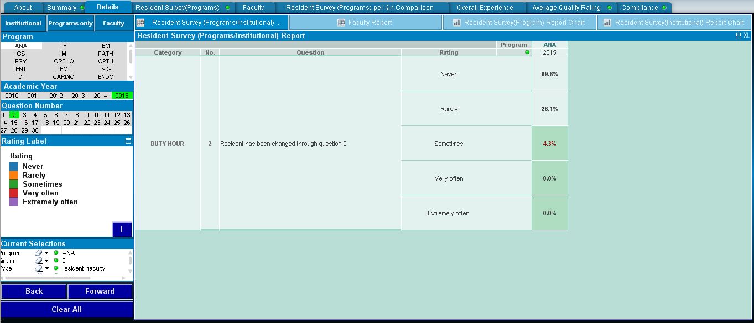754x323 pixels.
Task: Click the print icon in report header
Action: tap(738, 35)
